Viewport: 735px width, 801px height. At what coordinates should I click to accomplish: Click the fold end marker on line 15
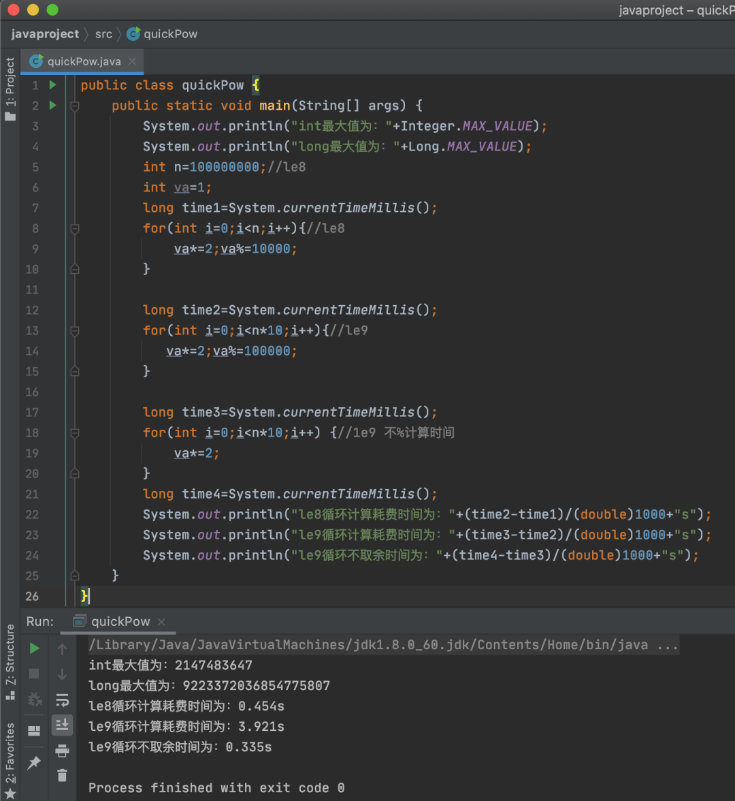(75, 371)
